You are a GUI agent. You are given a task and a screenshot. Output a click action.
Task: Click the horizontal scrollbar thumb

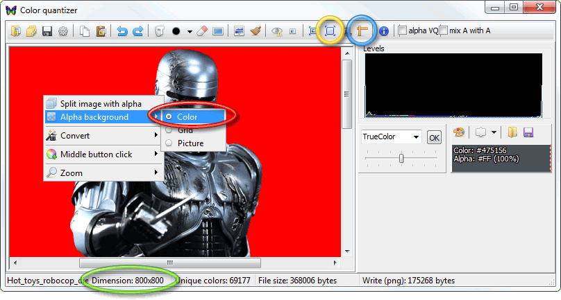click(x=170, y=263)
